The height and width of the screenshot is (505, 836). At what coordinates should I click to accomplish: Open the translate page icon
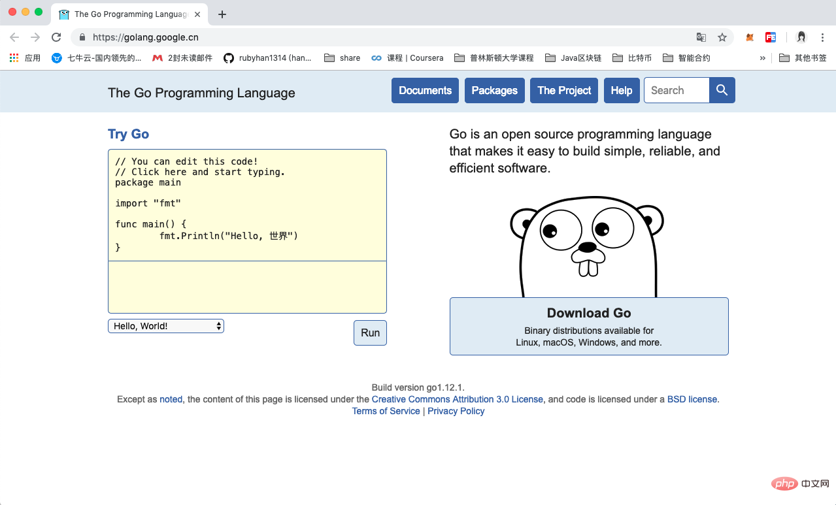[701, 37]
